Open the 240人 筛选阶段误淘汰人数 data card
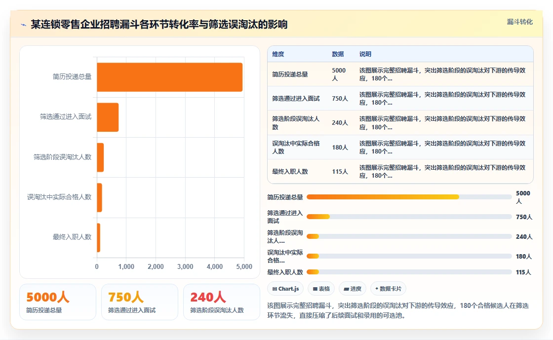Image resolution: width=553 pixels, height=340 pixels. (x=222, y=302)
